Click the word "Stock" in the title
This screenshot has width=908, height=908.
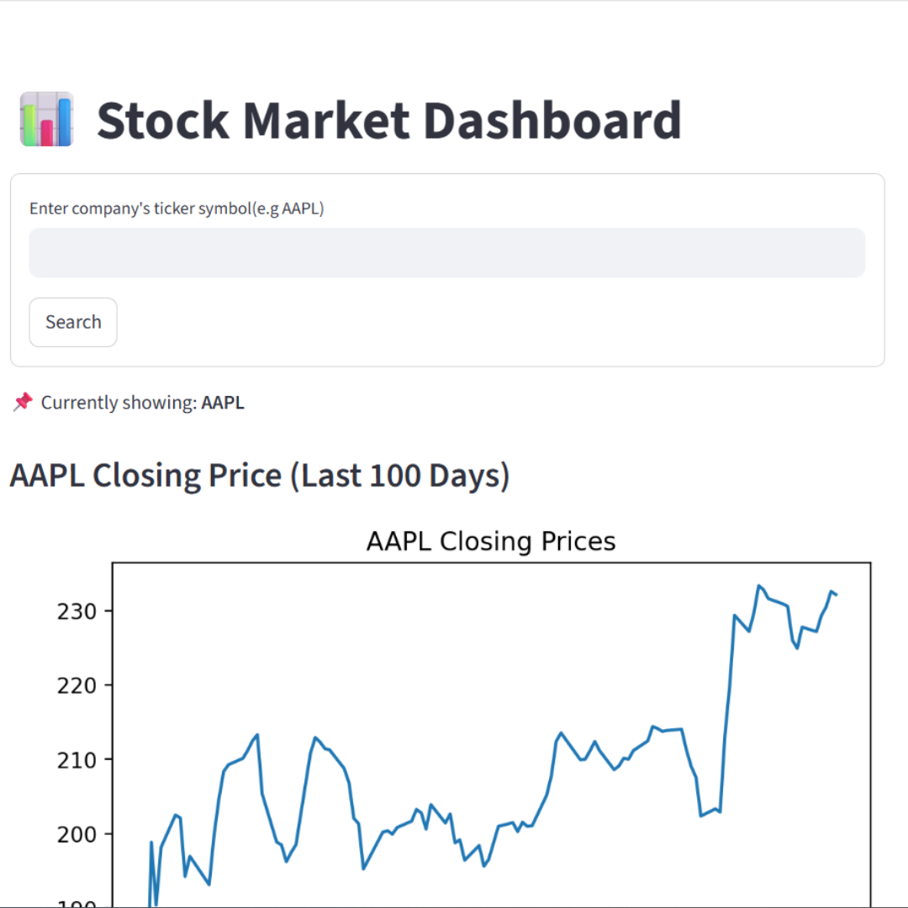pyautogui.click(x=162, y=119)
